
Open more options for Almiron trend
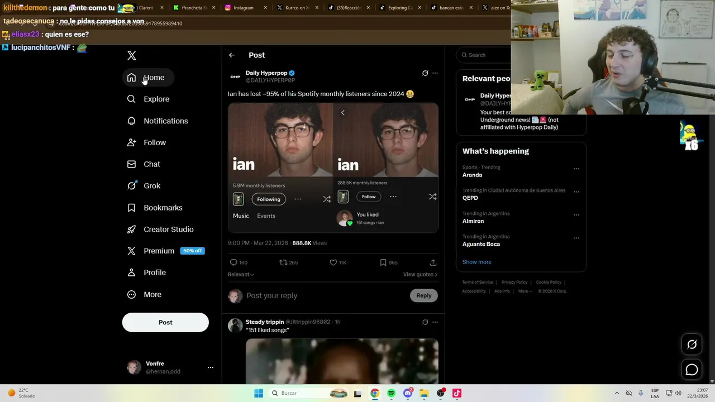click(576, 215)
